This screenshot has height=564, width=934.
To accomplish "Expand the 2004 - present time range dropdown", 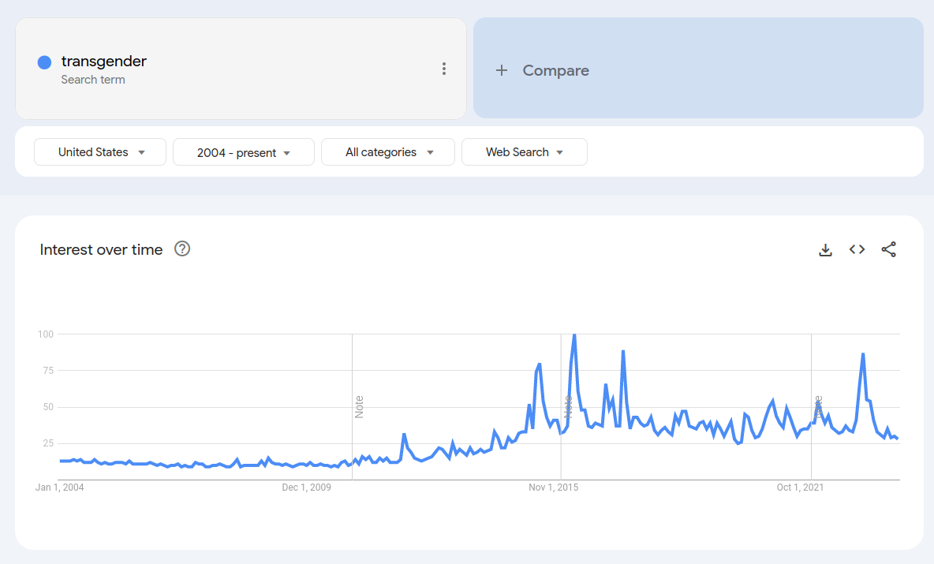I will (244, 152).
